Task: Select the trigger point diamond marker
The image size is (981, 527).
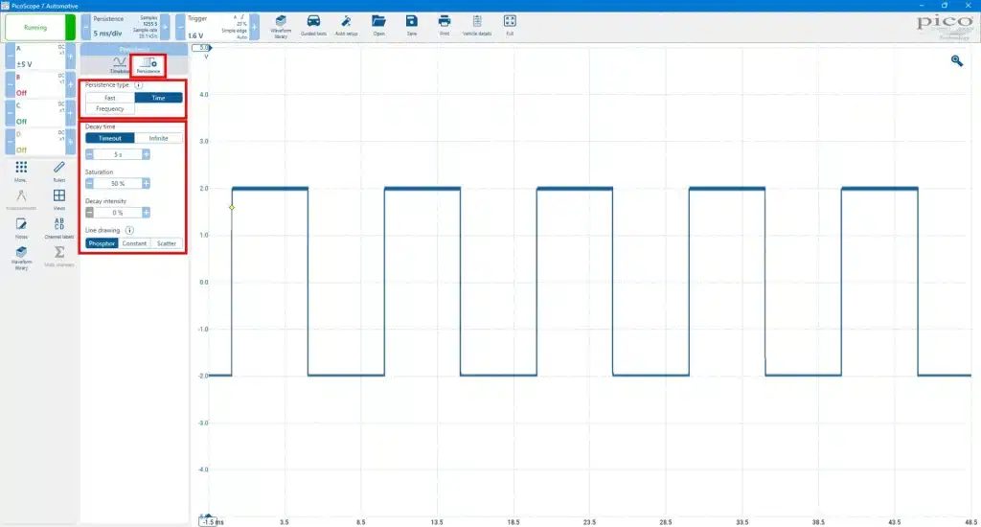Action: pos(232,207)
